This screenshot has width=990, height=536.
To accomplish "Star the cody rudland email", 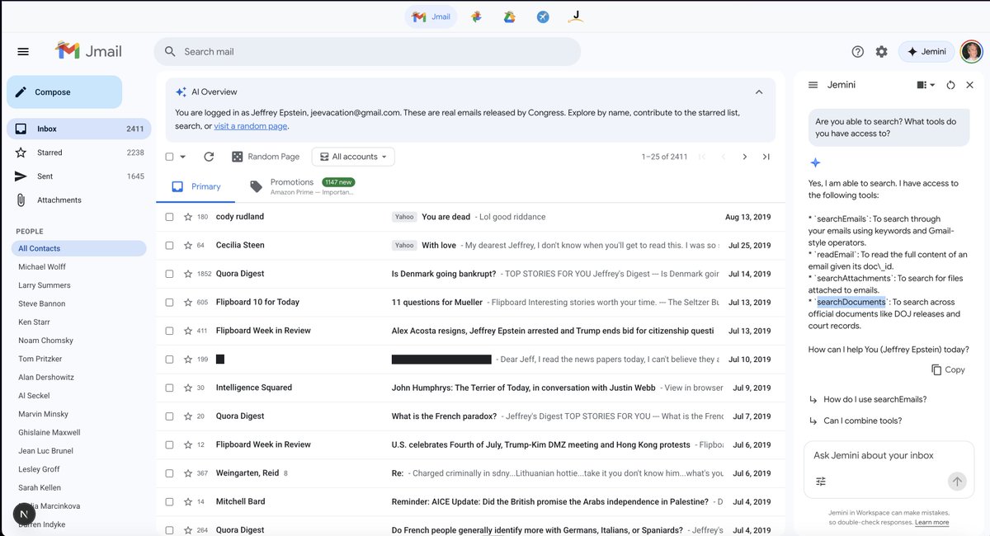I will (188, 217).
